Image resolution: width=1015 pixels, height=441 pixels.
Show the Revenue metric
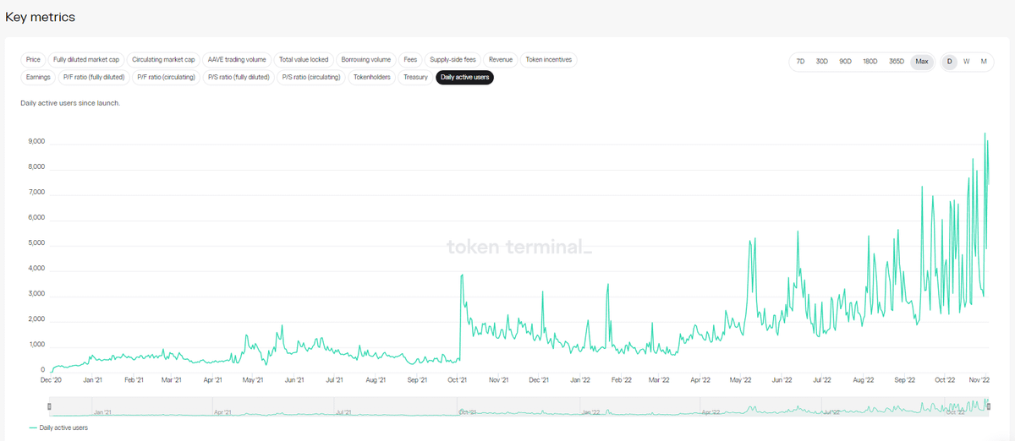click(500, 60)
